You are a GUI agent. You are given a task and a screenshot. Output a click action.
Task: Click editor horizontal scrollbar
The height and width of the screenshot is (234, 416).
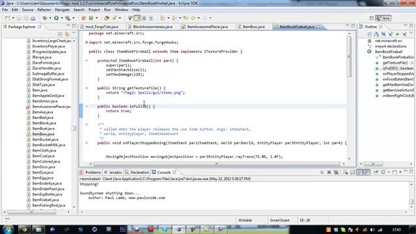pos(216,164)
